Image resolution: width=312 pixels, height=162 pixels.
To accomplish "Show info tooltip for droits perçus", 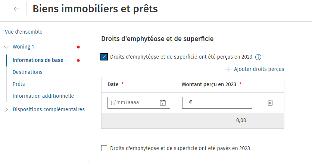I will coord(258,57).
